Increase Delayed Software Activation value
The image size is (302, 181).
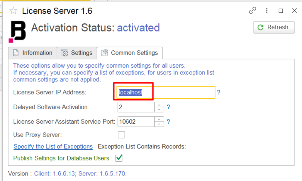(159, 105)
